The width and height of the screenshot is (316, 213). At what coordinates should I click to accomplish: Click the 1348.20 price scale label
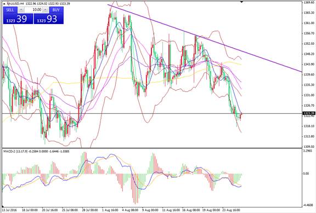tap(309, 54)
